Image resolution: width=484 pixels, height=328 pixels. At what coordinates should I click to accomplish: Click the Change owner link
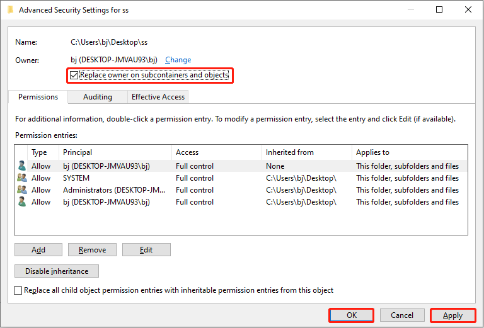[x=178, y=60]
